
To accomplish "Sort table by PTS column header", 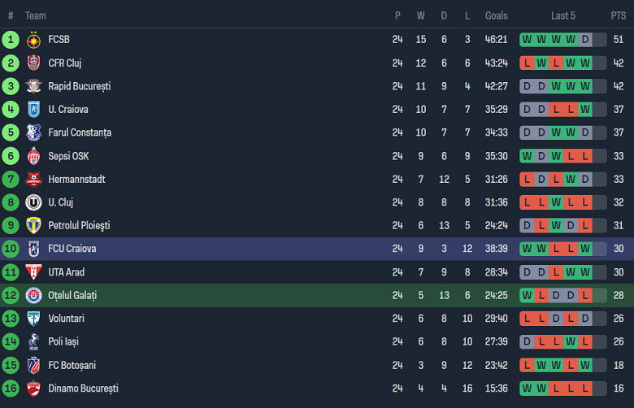I will 619,15.
